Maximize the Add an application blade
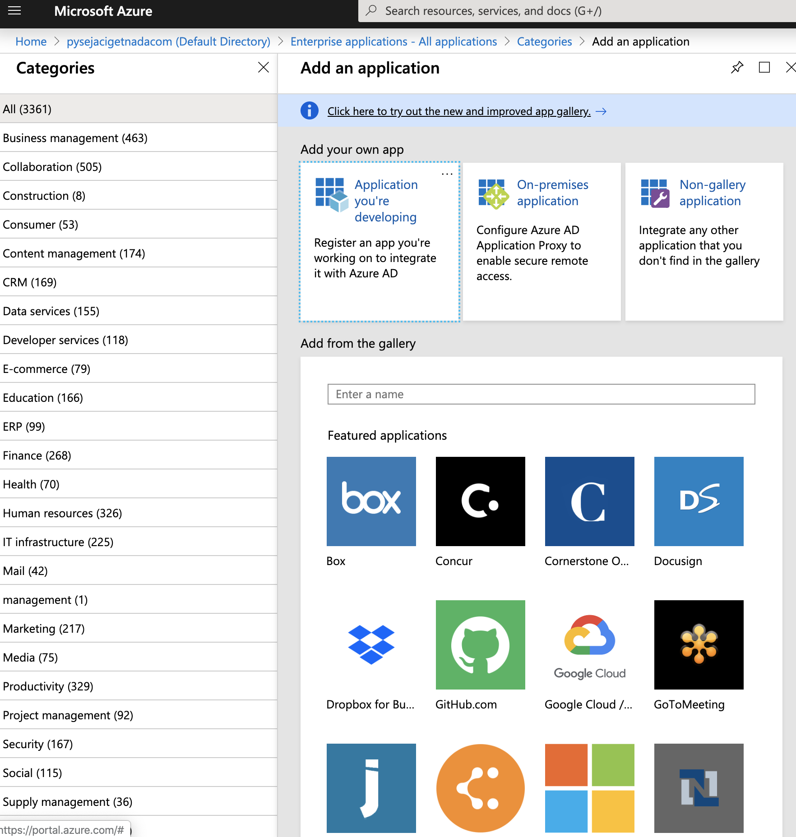The width and height of the screenshot is (796, 837). click(764, 68)
